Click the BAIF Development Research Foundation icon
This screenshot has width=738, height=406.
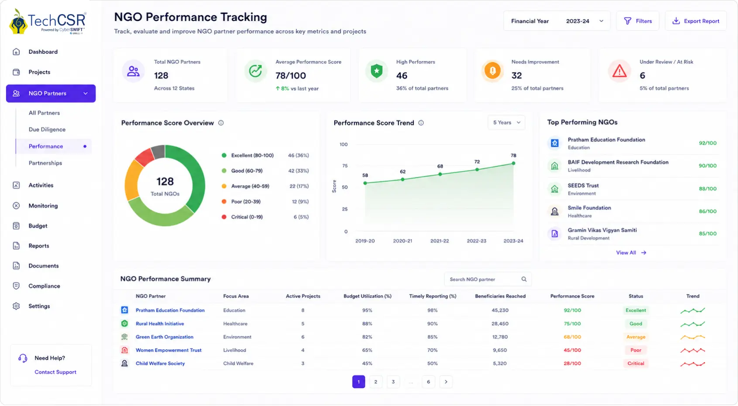click(x=555, y=166)
